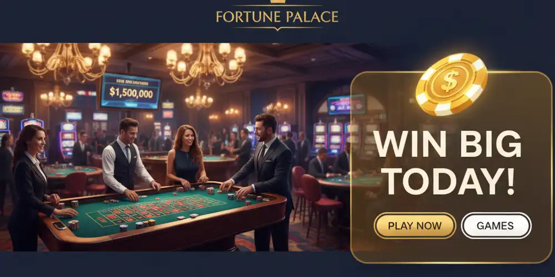555x277 pixels.
Task: Click the $1,500,000 jackpot display screen
Action: point(130,91)
